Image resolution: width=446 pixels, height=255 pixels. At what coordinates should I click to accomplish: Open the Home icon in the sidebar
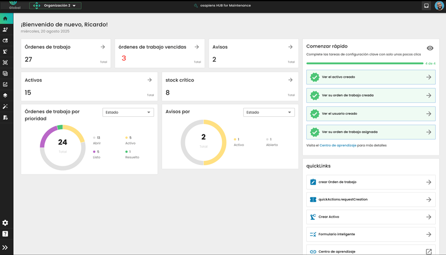[5, 19]
